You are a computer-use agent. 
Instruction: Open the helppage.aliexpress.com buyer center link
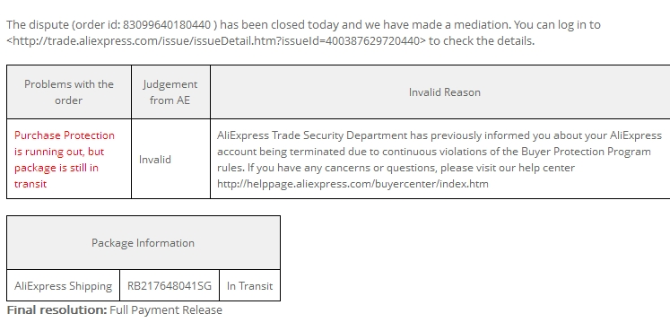tap(352, 184)
